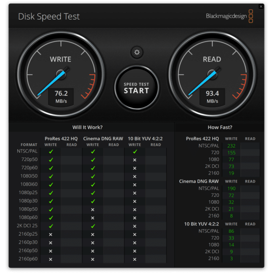Click 10 Bit YUV write cross for 2160p60
273x273 pixels.
click(134, 259)
